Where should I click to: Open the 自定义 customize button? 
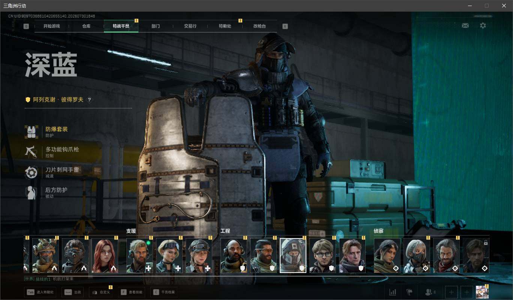100,292
